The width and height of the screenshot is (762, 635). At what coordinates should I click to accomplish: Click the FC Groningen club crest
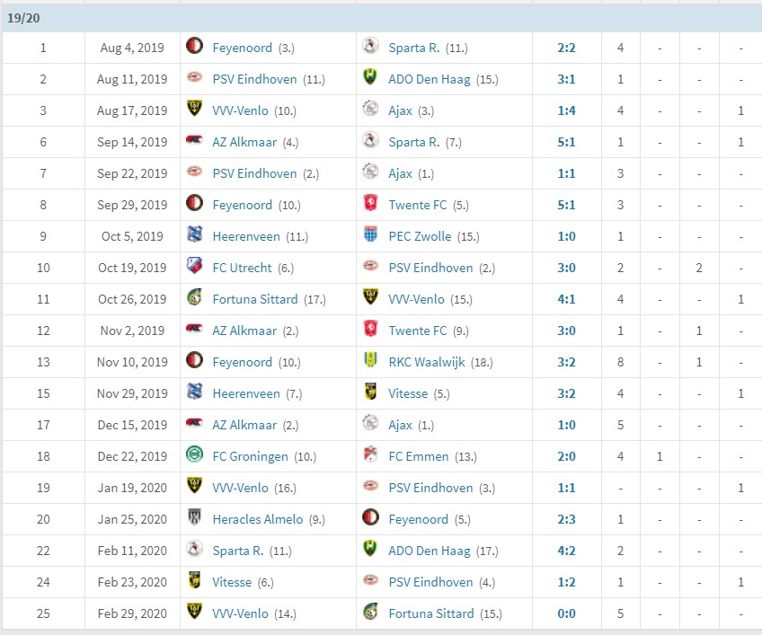(194, 454)
